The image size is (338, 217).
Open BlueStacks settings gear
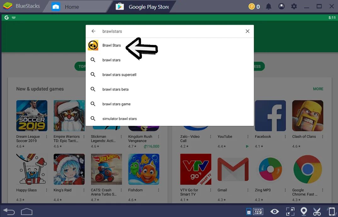tap(294, 7)
